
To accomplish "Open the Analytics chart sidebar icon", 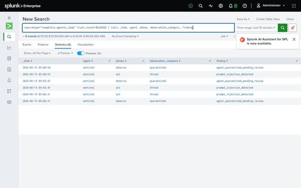I will coord(9,47).
